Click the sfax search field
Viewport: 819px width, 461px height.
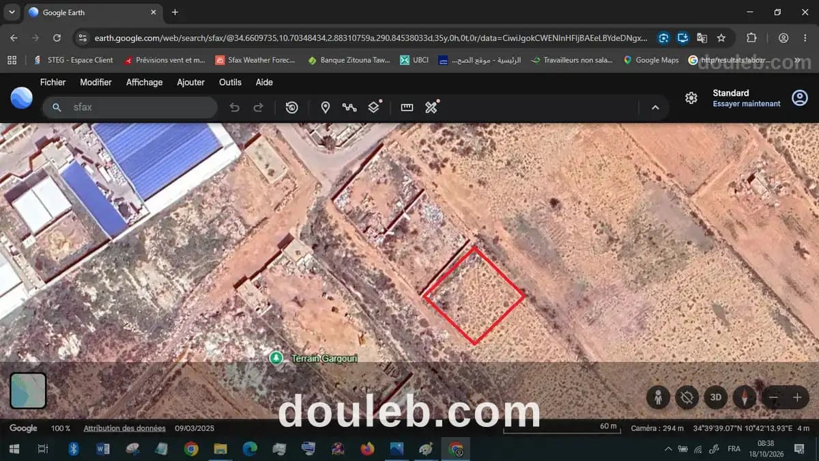(x=130, y=107)
